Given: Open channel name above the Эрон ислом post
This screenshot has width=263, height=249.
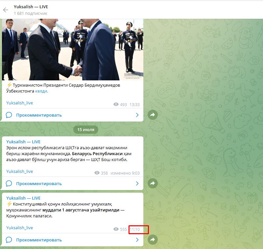Looking at the screenshot, I should (x=23, y=142).
